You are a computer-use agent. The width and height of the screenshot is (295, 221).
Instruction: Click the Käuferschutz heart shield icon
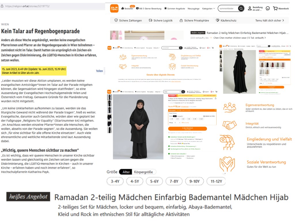[218, 20]
